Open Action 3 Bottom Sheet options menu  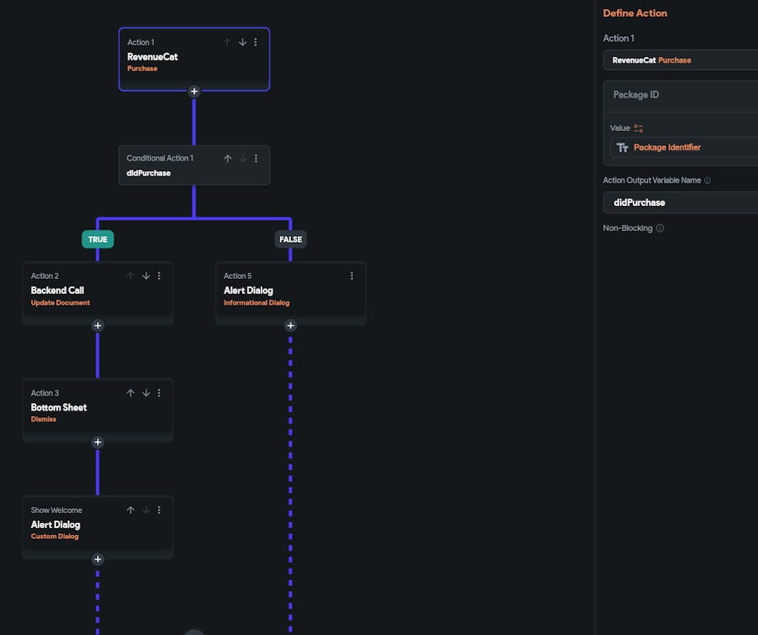[x=159, y=393]
